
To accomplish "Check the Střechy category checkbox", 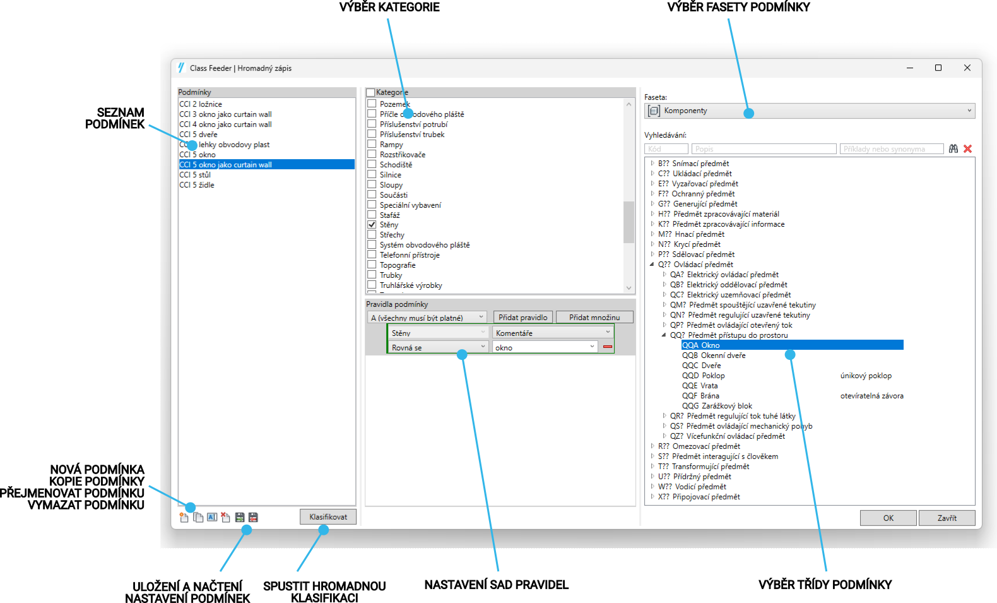I will [x=372, y=235].
